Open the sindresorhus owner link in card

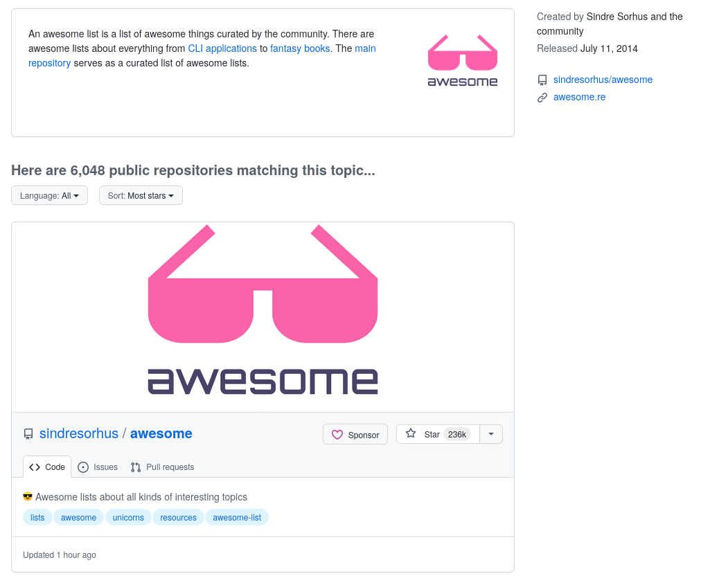[79, 433]
